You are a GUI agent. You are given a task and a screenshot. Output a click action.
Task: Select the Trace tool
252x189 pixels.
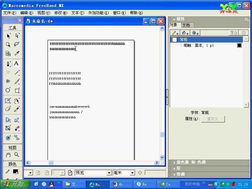tap(8, 129)
